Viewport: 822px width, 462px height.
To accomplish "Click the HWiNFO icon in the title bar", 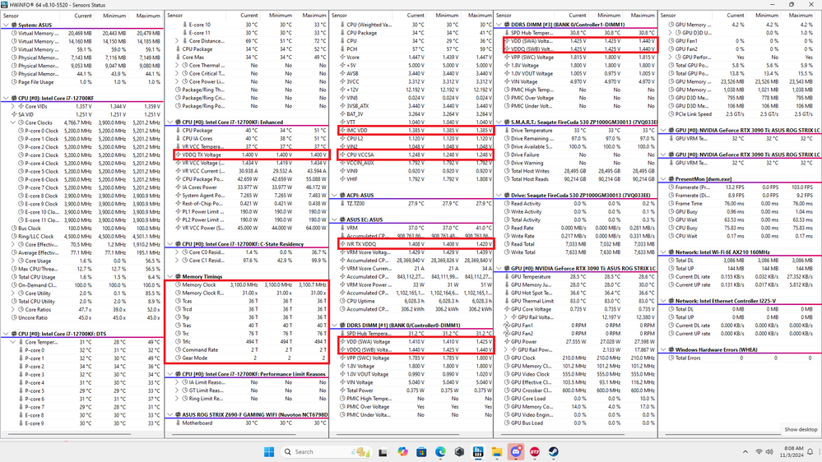I will click(x=5, y=4).
